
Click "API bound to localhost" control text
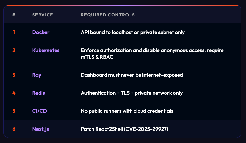pyautogui.click(x=133, y=32)
